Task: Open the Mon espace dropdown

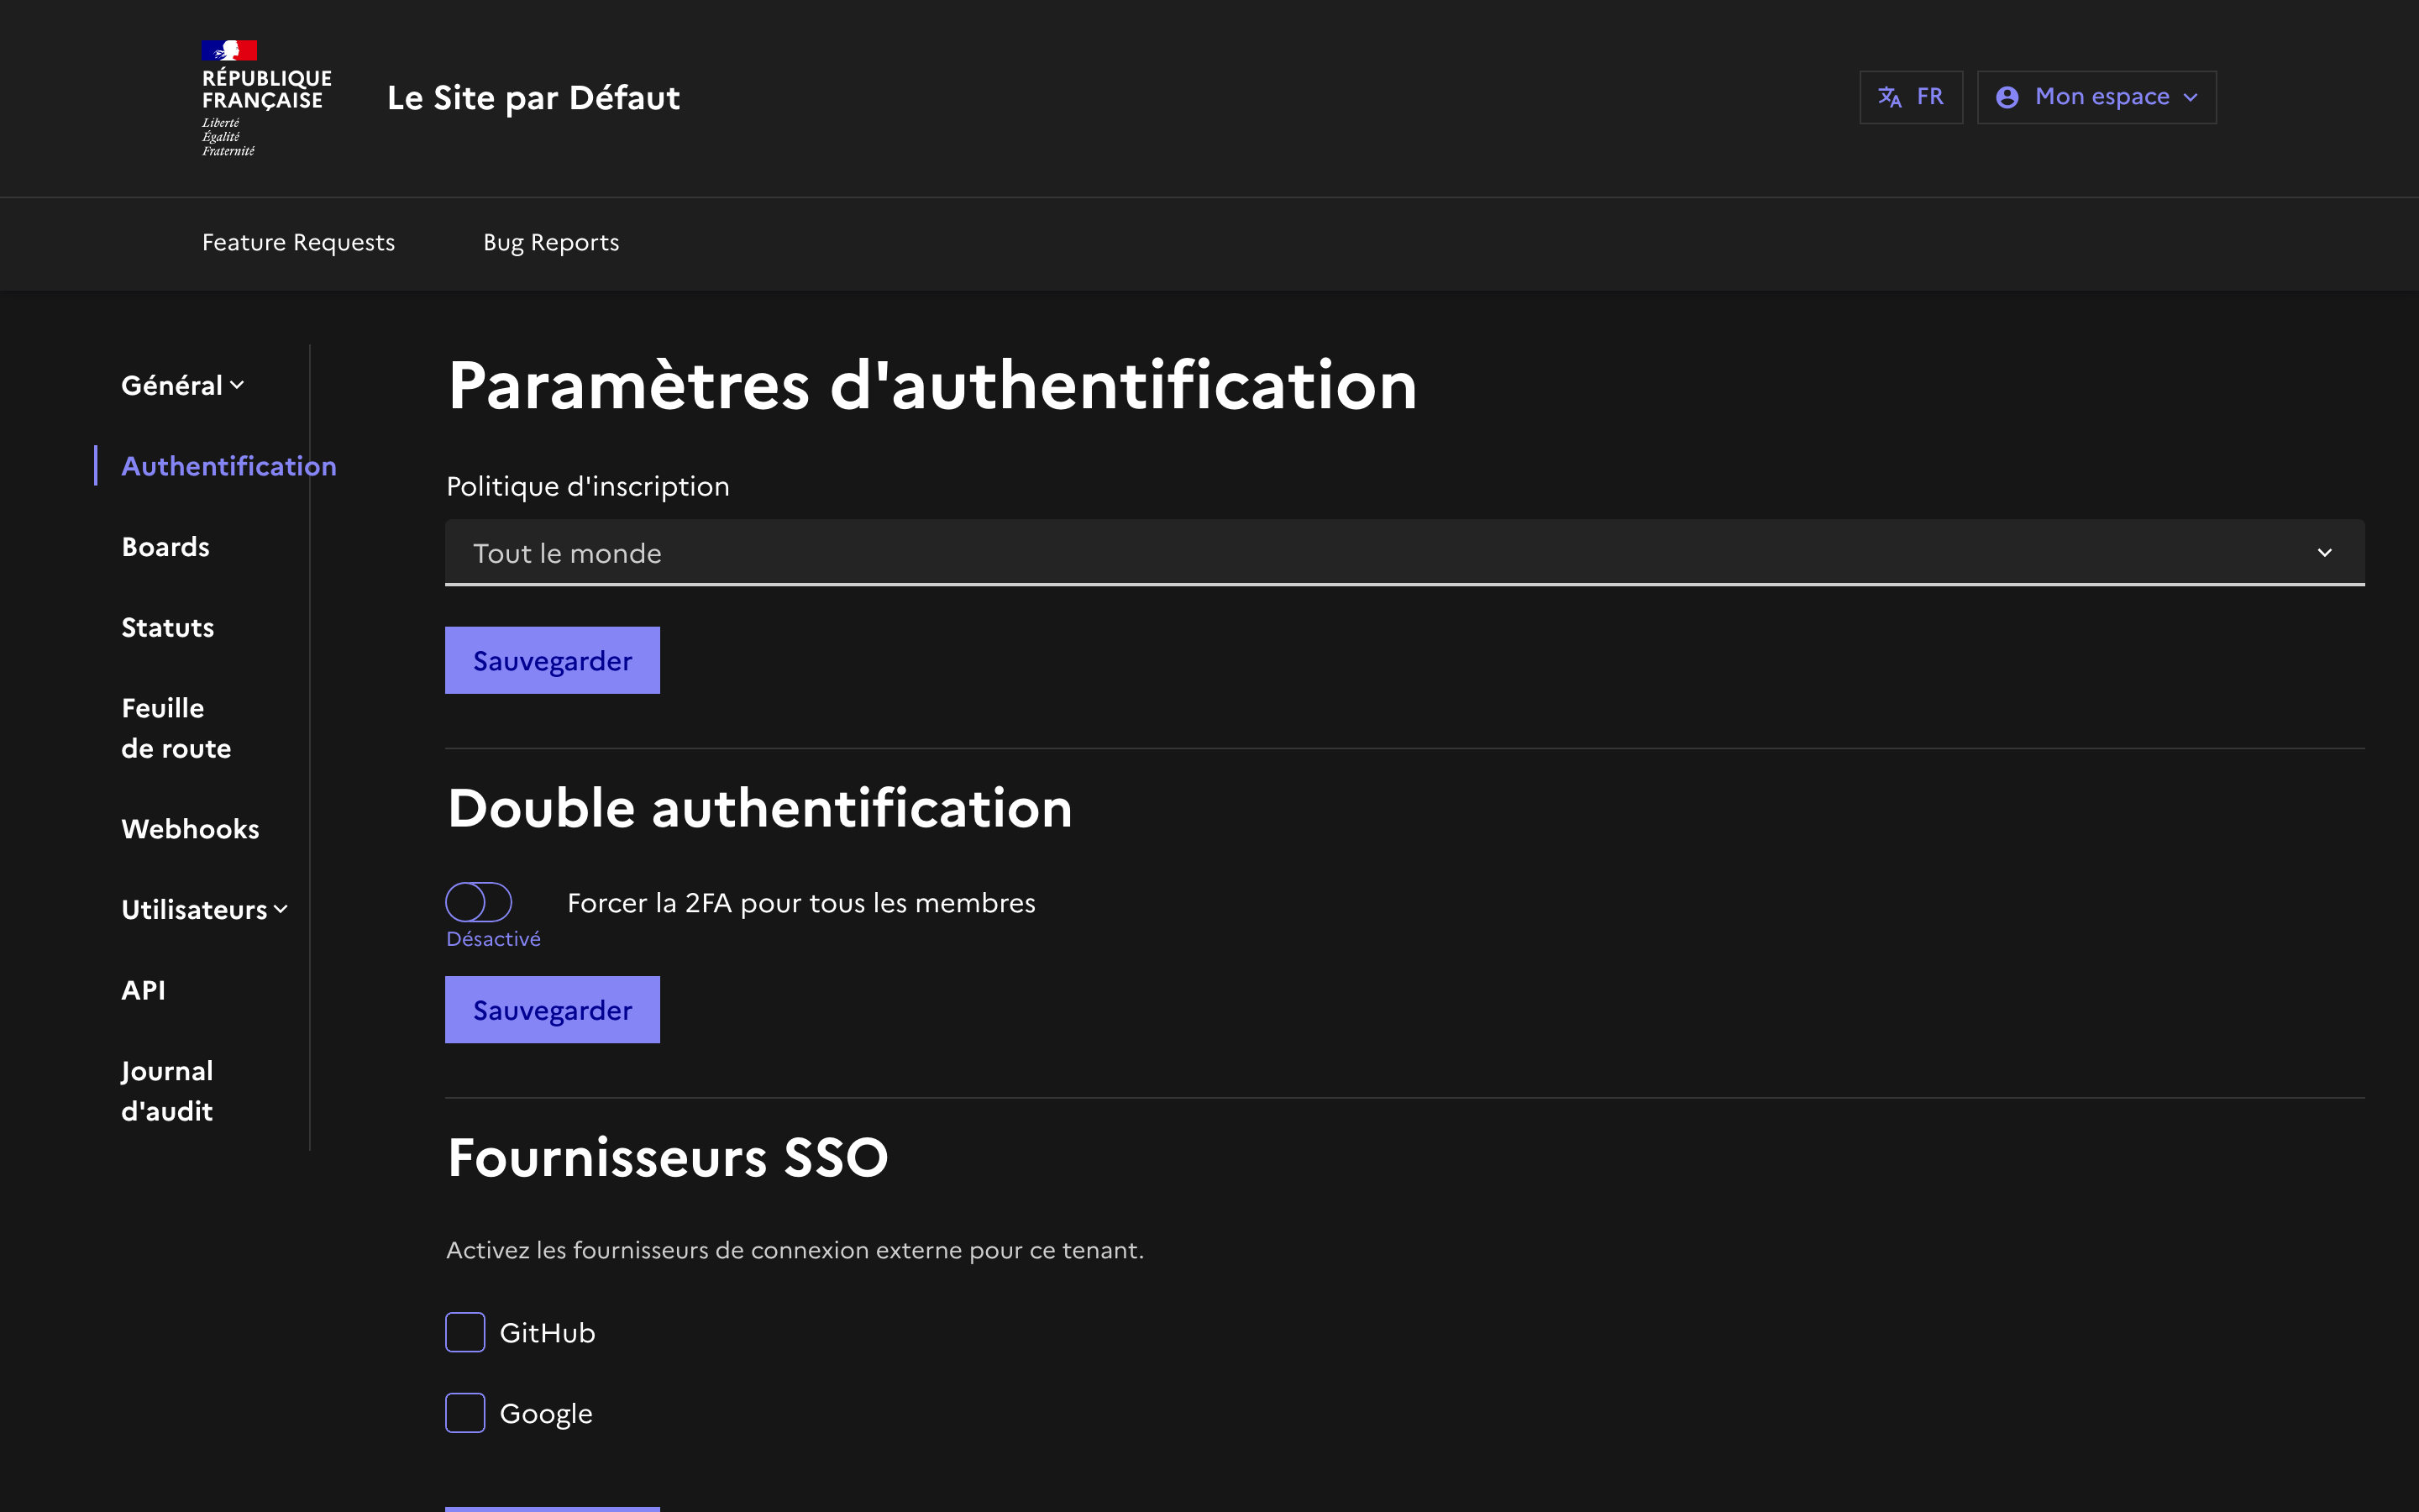Action: [x=2097, y=96]
